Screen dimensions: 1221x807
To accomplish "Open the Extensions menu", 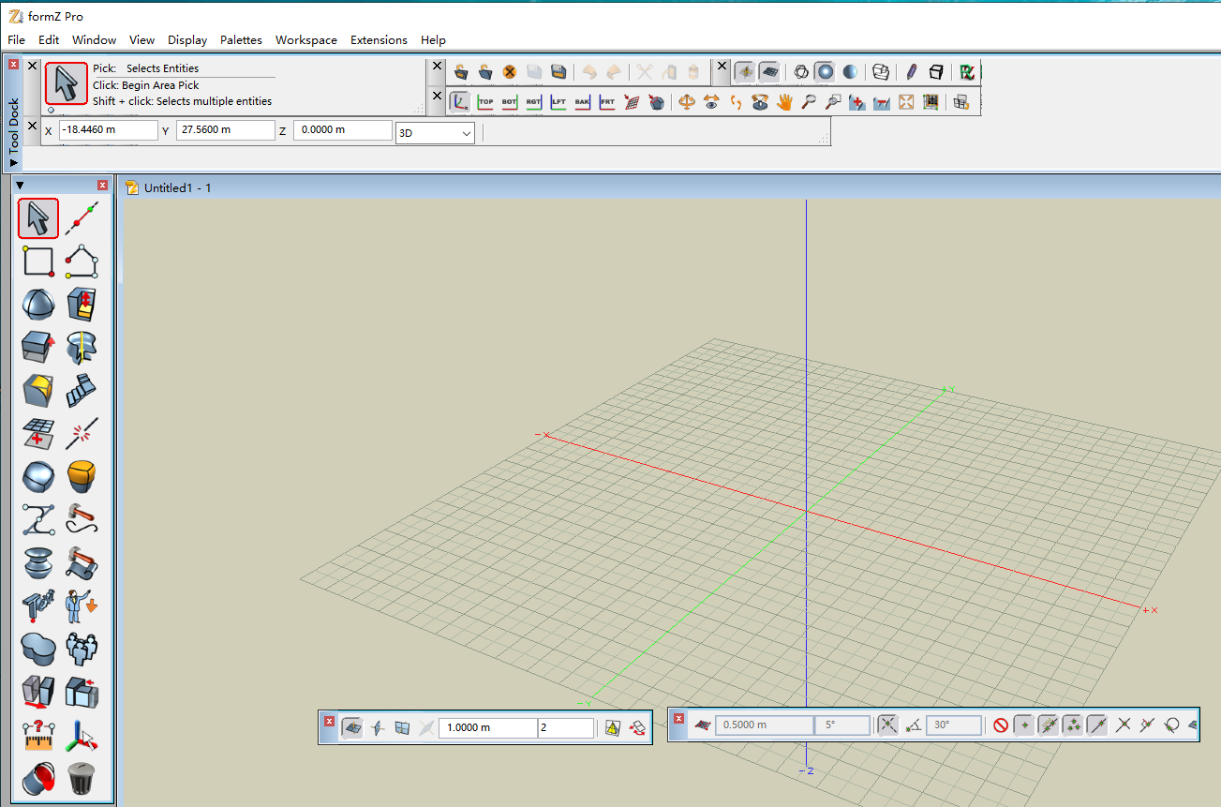I will [379, 40].
